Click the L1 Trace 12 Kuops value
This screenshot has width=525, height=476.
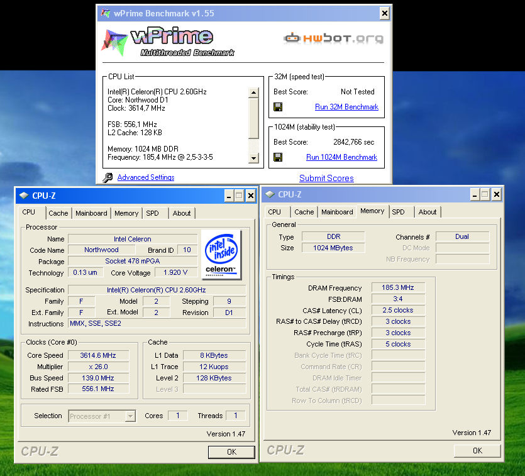tap(214, 367)
